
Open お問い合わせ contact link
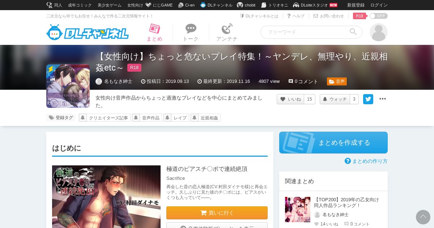[x=329, y=16]
